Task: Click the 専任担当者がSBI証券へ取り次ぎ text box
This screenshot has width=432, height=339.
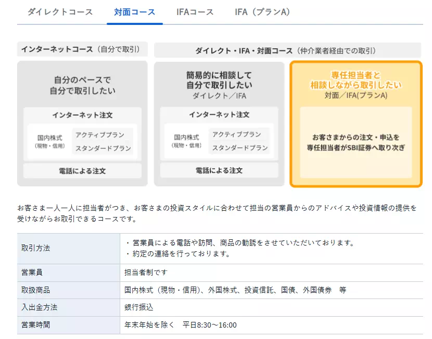Action: [355, 142]
